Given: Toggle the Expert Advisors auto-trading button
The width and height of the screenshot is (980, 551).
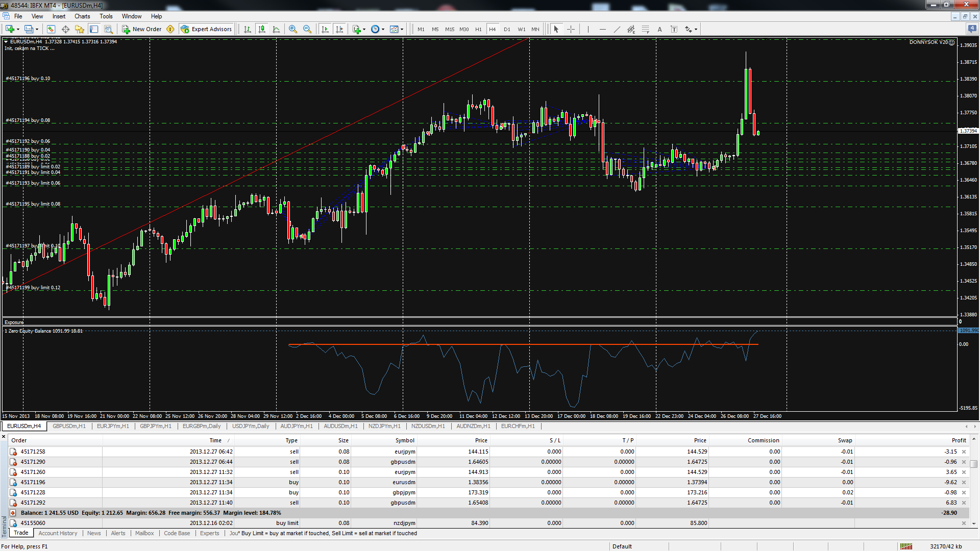Looking at the screenshot, I should [x=206, y=29].
